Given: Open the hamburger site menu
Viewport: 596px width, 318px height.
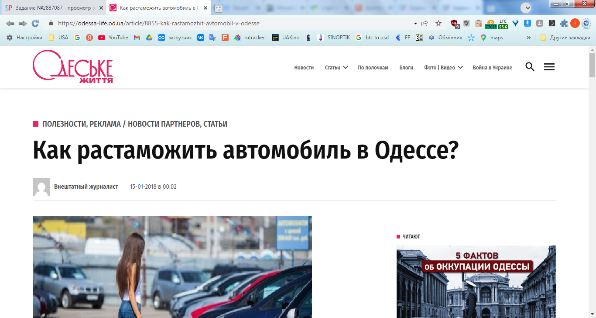Looking at the screenshot, I should 549,67.
